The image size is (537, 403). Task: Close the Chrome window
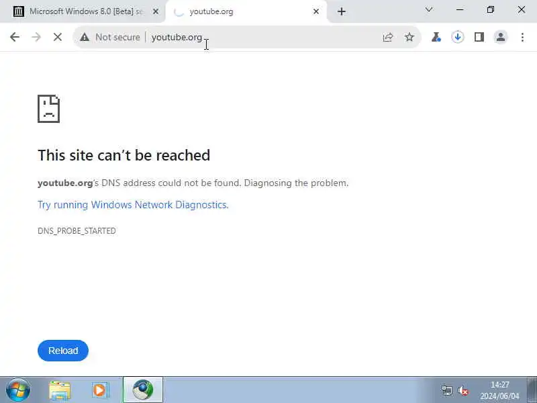[522, 10]
